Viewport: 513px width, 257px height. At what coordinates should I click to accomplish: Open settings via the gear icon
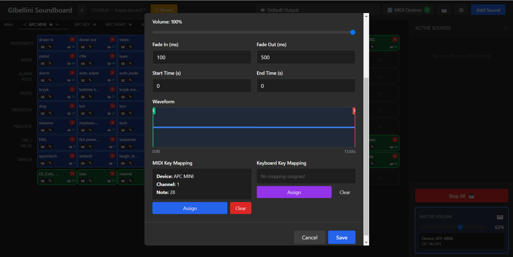pos(461,10)
